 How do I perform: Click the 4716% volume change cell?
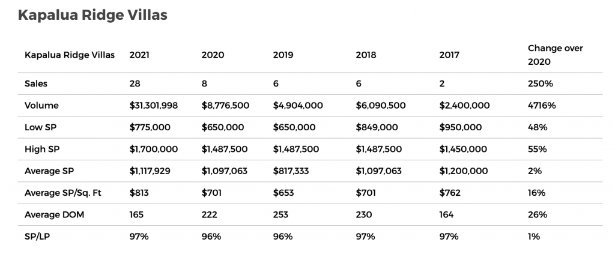(x=542, y=105)
